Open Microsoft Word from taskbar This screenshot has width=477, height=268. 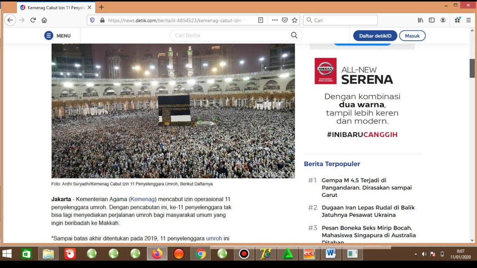[331, 254]
